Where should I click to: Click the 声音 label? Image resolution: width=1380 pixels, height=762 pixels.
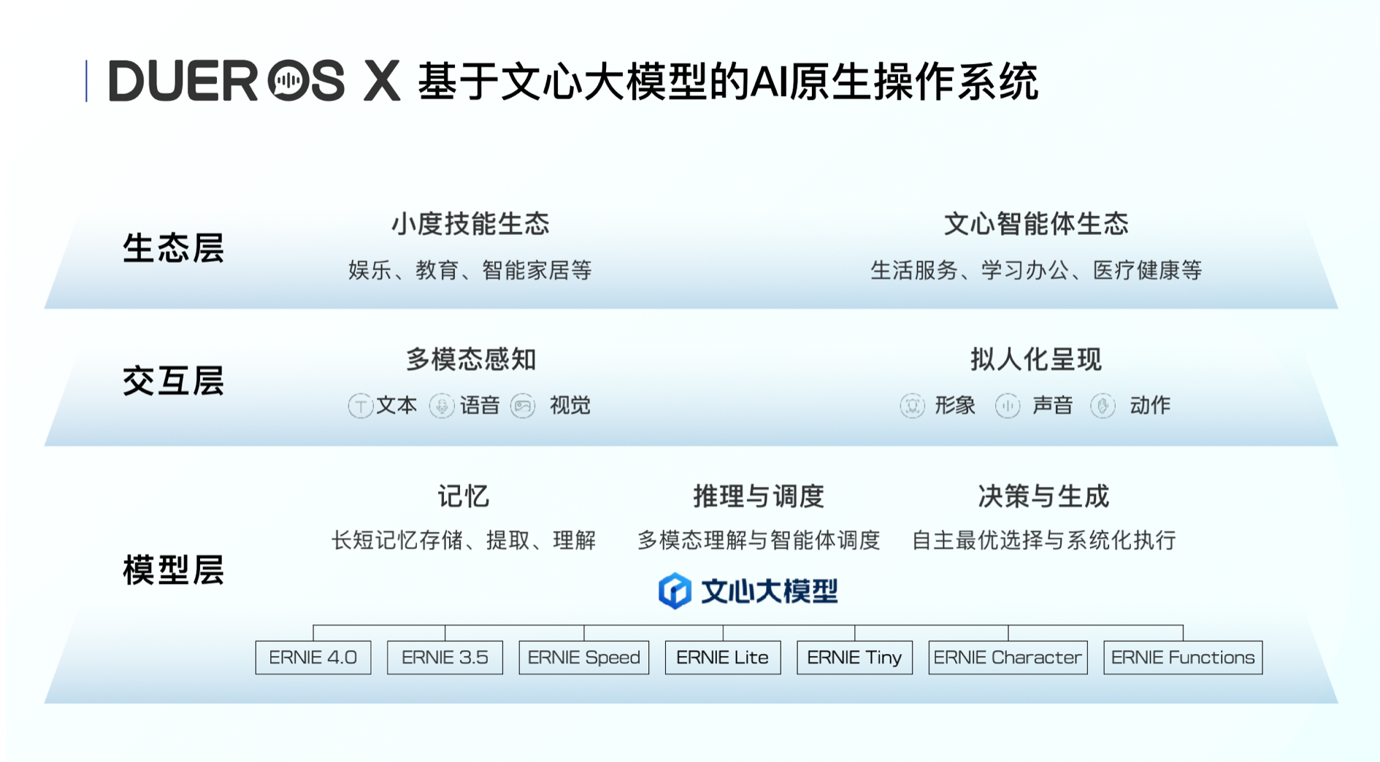point(1052,406)
